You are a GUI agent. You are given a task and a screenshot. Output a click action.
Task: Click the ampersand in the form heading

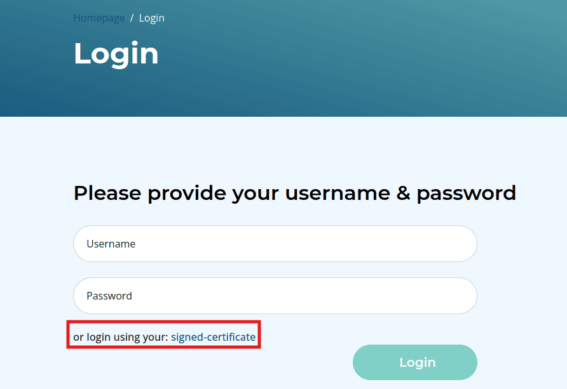tap(403, 193)
